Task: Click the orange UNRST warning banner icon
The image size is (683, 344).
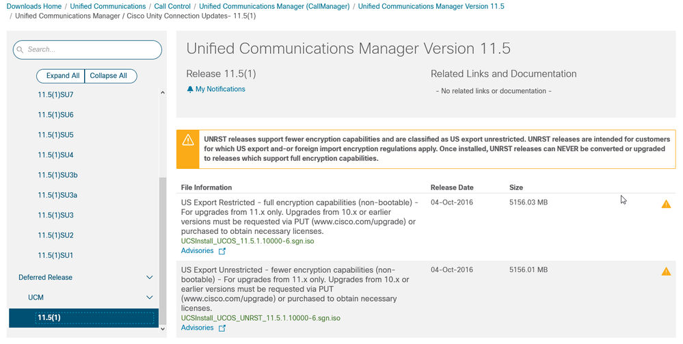Action: (x=188, y=140)
